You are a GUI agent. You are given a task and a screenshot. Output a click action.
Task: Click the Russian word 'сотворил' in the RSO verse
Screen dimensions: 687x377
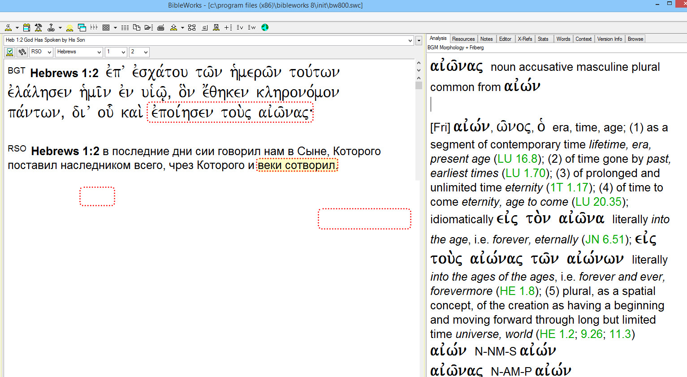click(x=310, y=165)
